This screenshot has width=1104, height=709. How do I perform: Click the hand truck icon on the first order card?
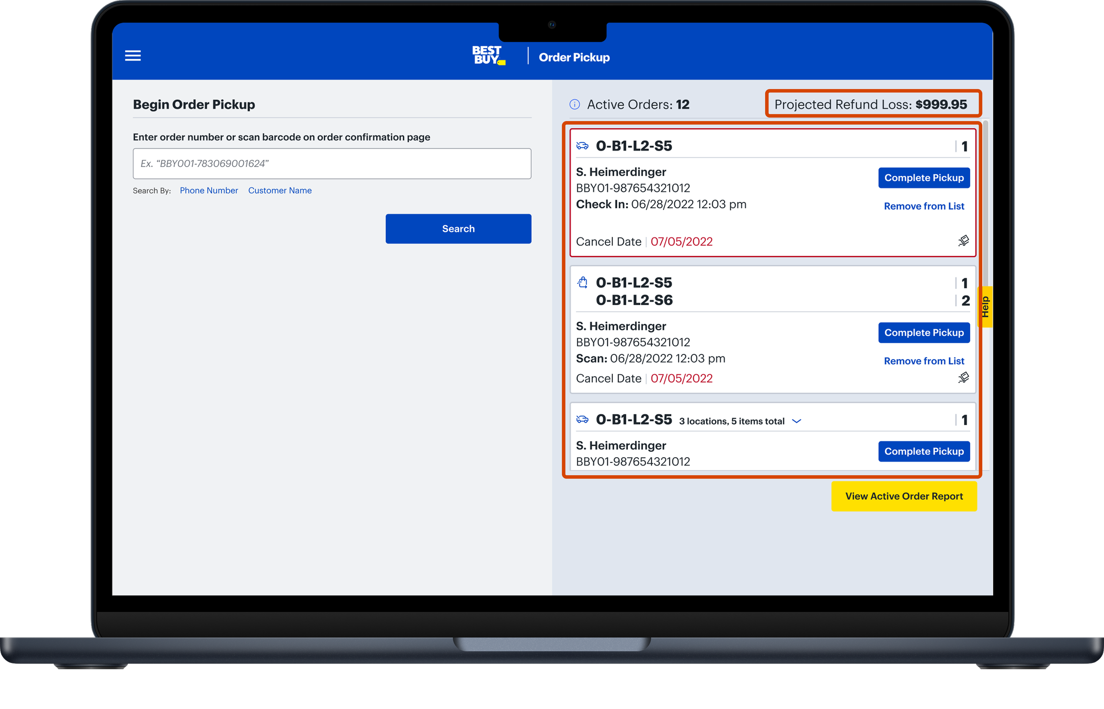pyautogui.click(x=963, y=241)
